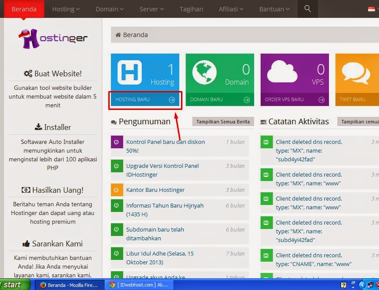This screenshot has width=379, height=290.
Task: Click the help question mark tray icon
Action: coord(343,285)
